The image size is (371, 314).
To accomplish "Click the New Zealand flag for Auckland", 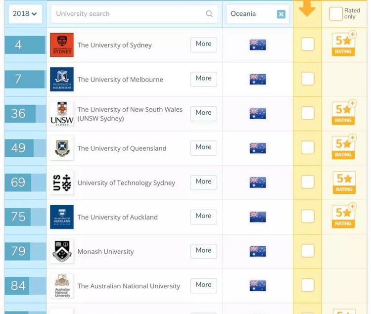I will [x=258, y=217].
